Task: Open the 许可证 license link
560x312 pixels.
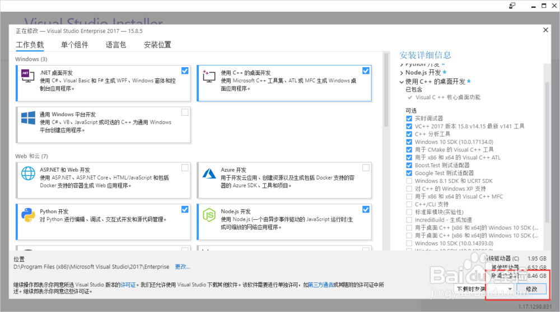Action: (x=128, y=285)
